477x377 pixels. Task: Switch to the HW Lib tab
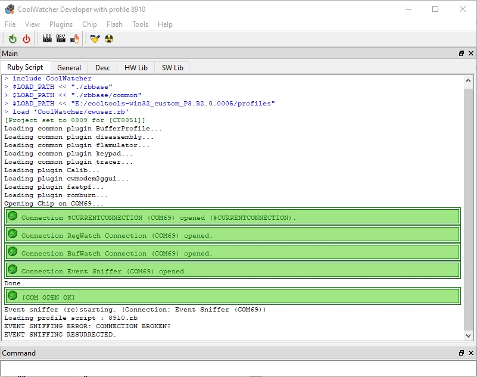tap(136, 67)
